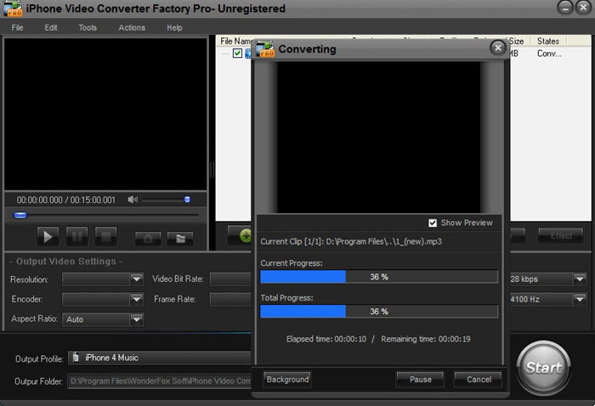This screenshot has width=595, height=406.
Task: Click the app icon in main title bar
Action: [x=13, y=9]
